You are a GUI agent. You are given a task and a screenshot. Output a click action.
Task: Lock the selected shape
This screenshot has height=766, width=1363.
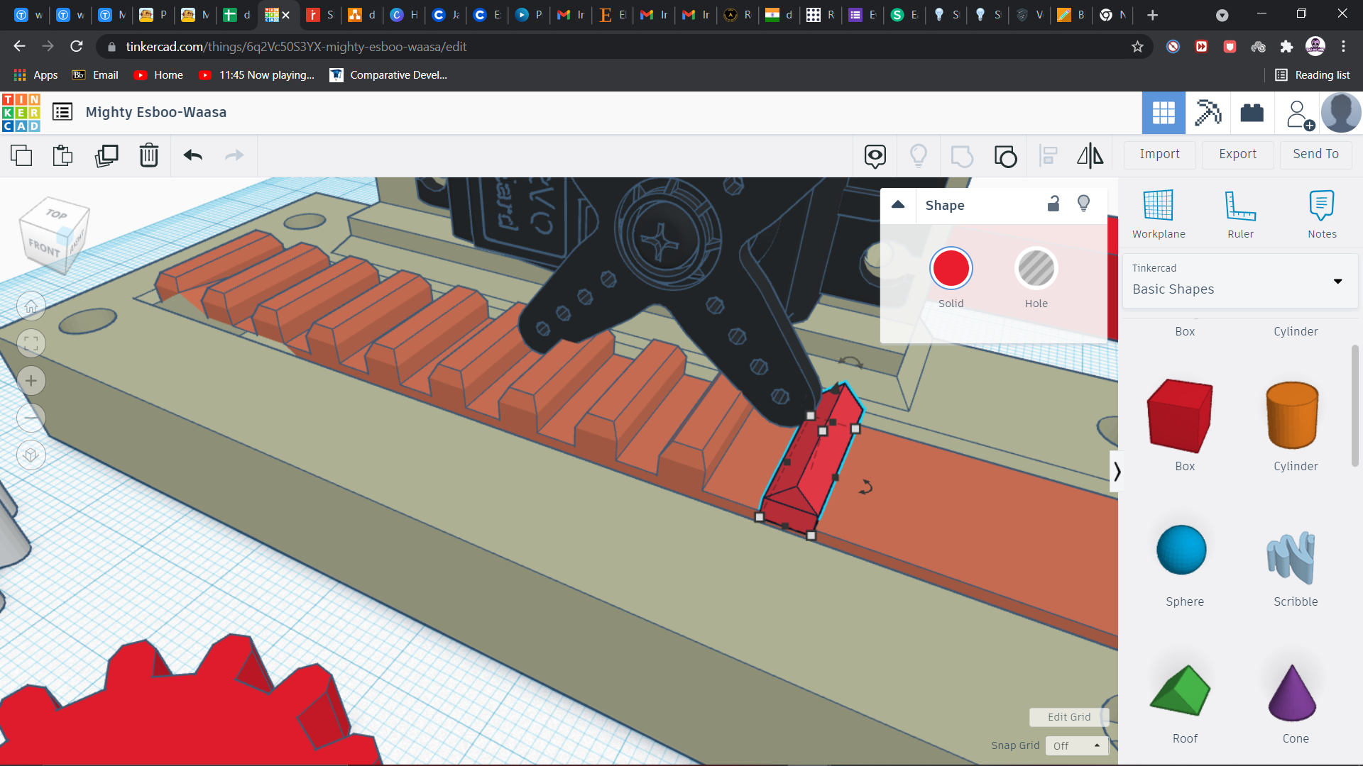click(x=1053, y=204)
